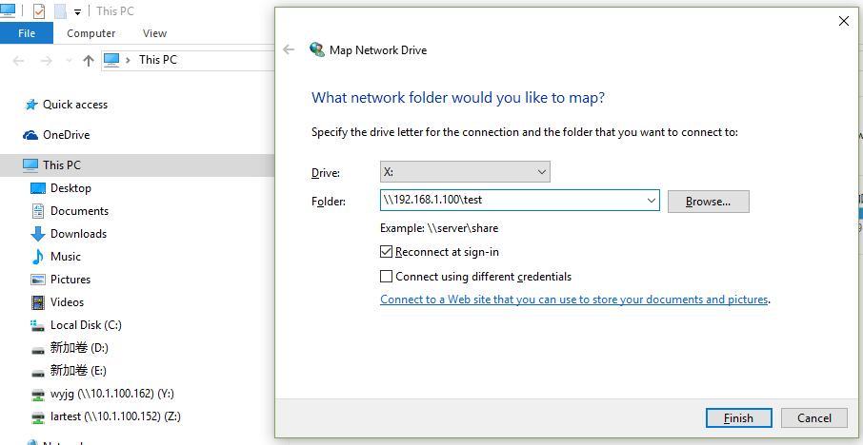The height and width of the screenshot is (445, 863).
Task: Open the Drive letter dropdown
Action: [465, 172]
